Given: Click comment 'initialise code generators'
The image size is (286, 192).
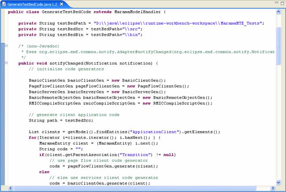Looking at the screenshot, I should [66, 69].
